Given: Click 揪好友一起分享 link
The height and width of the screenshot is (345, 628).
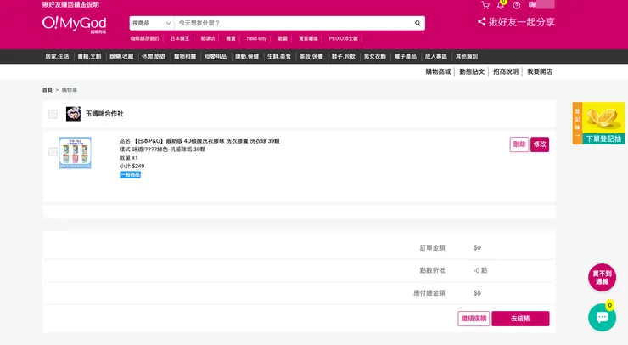Looking at the screenshot, I should click(521, 22).
